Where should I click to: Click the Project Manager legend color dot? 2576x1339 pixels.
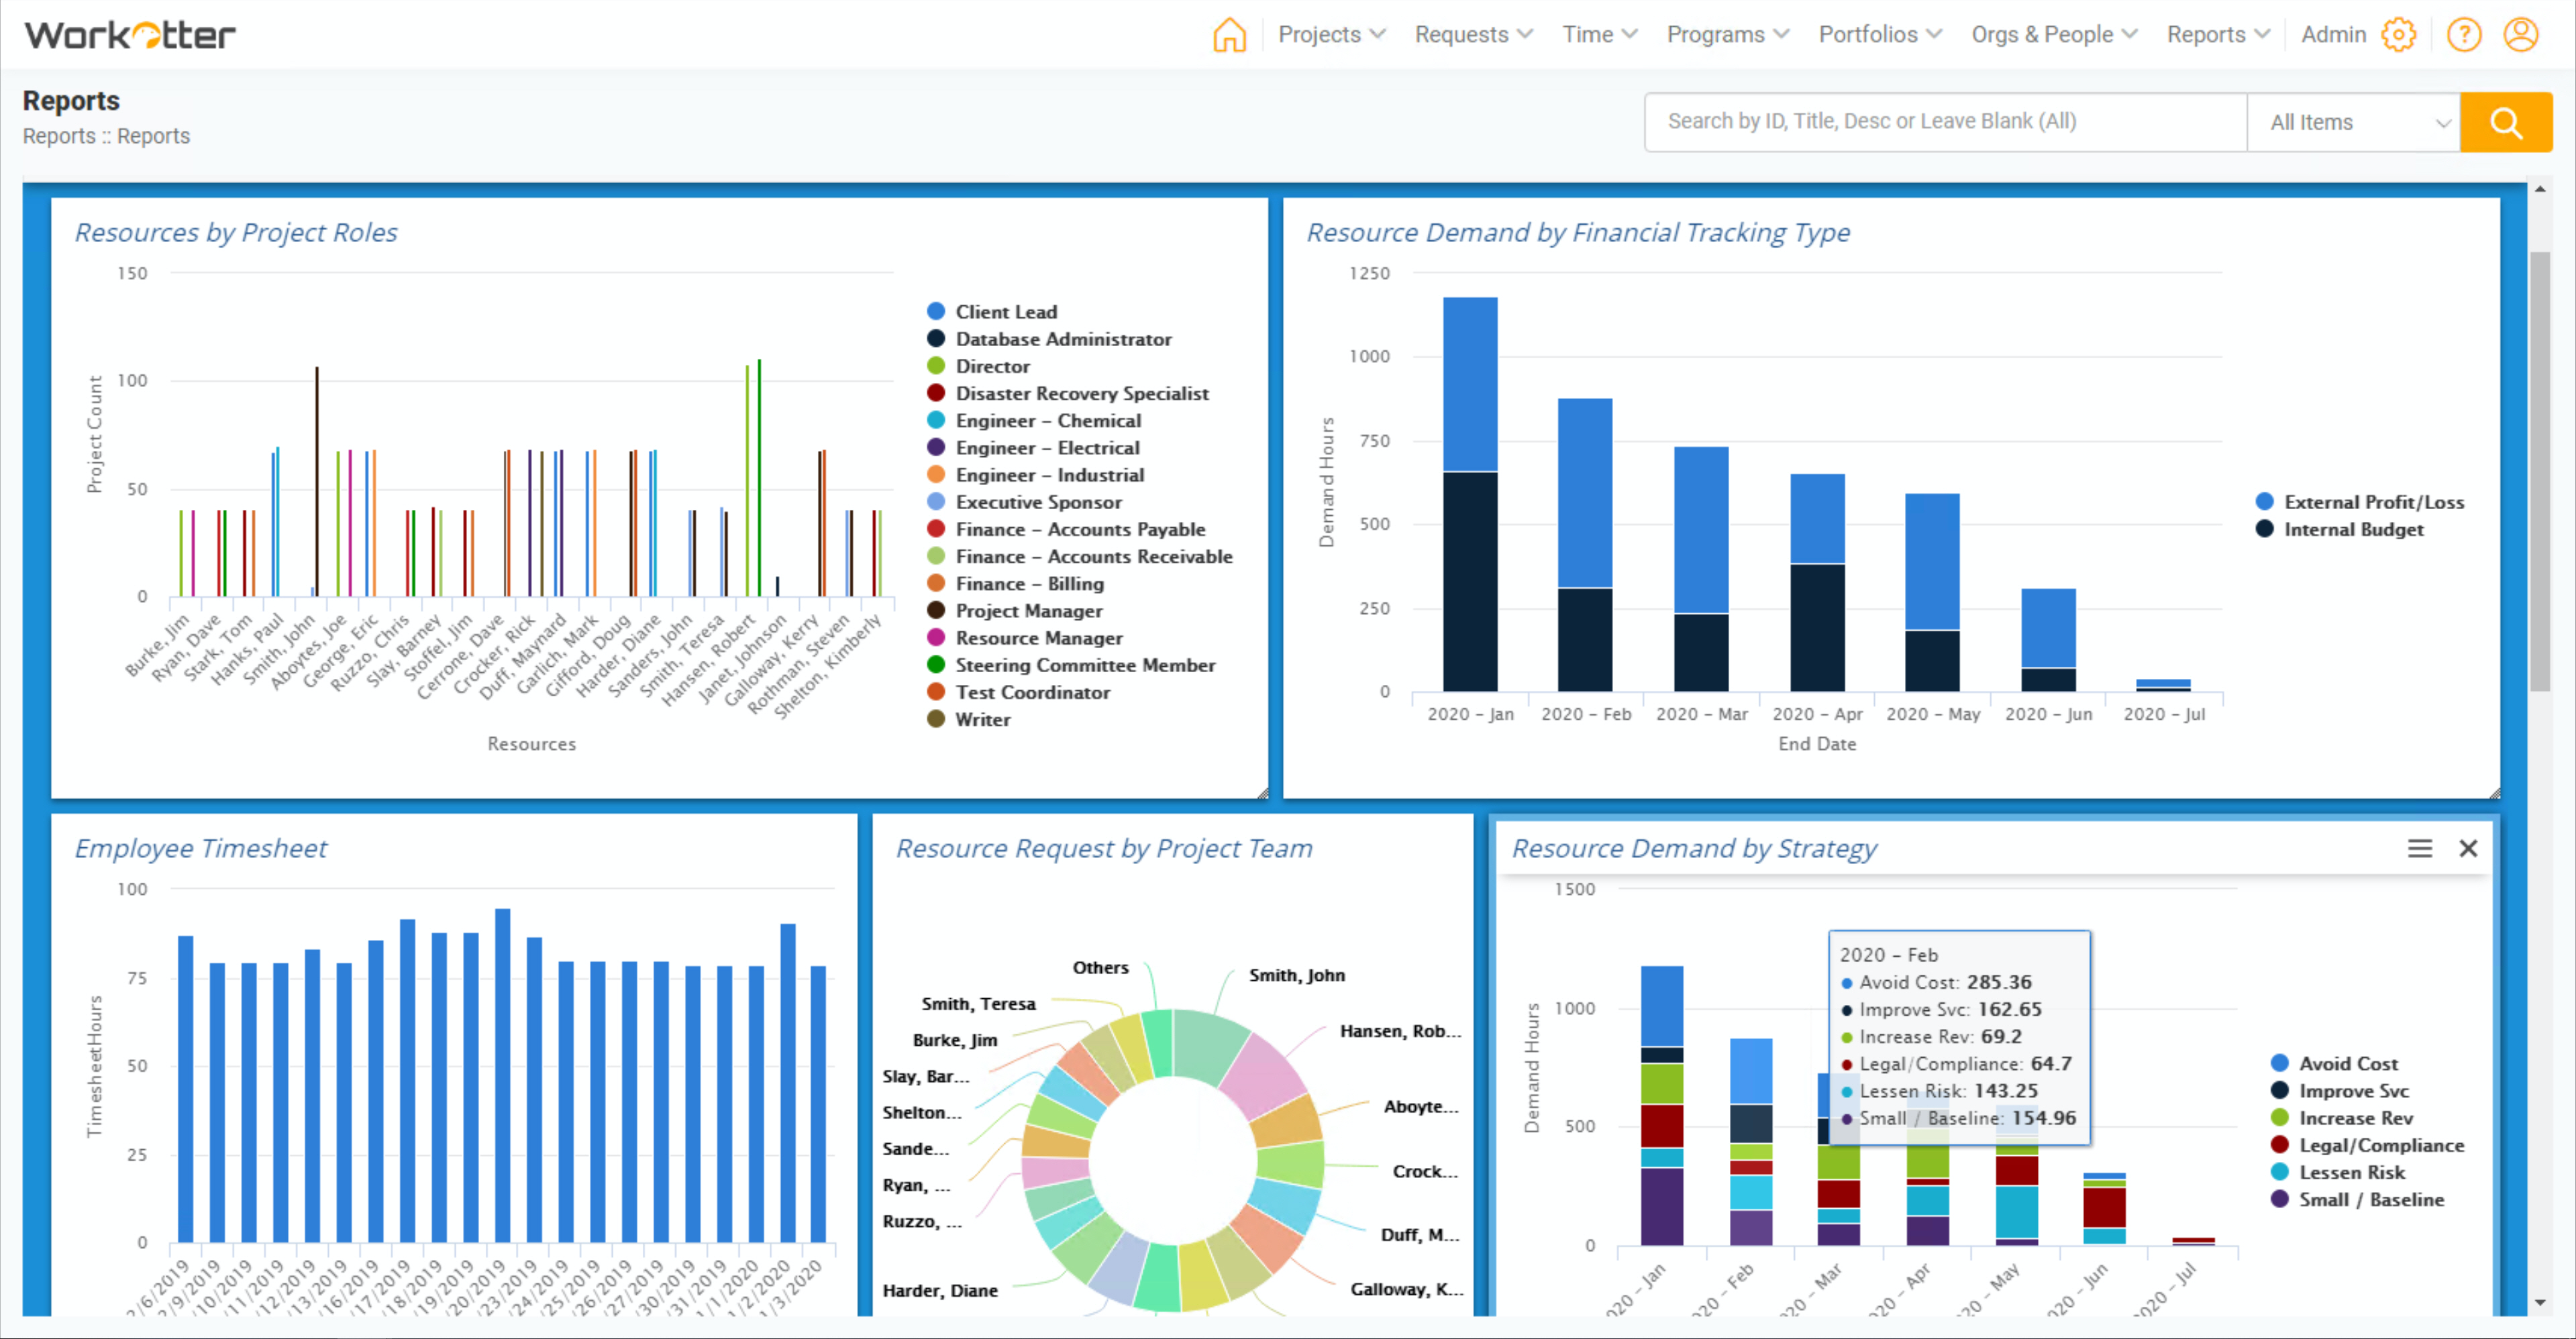[x=936, y=610]
